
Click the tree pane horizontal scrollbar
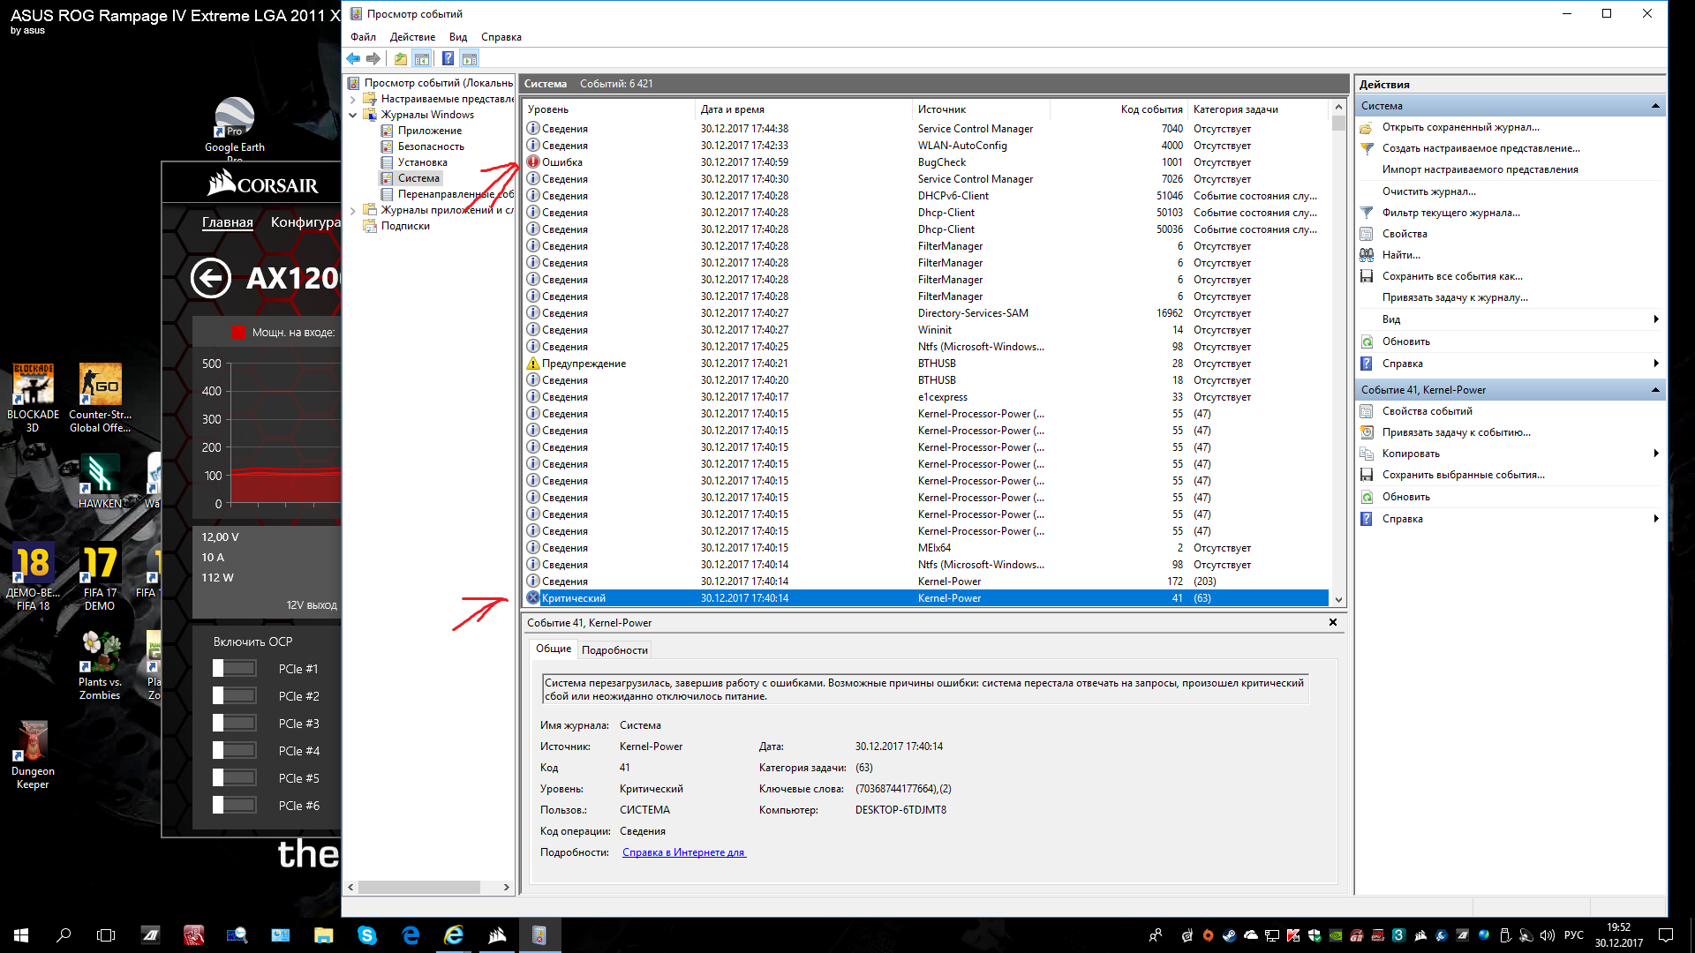[x=419, y=888]
